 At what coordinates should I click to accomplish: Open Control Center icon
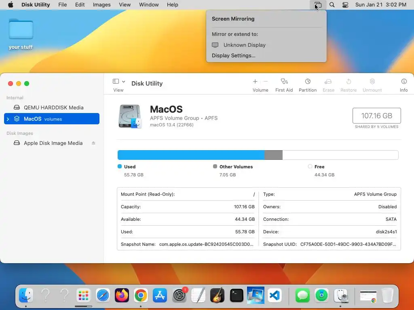(x=345, y=5)
